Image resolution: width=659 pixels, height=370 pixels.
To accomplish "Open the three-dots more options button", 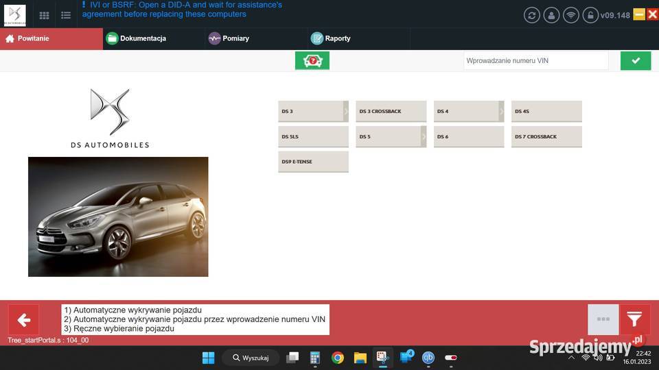I will tap(603, 319).
